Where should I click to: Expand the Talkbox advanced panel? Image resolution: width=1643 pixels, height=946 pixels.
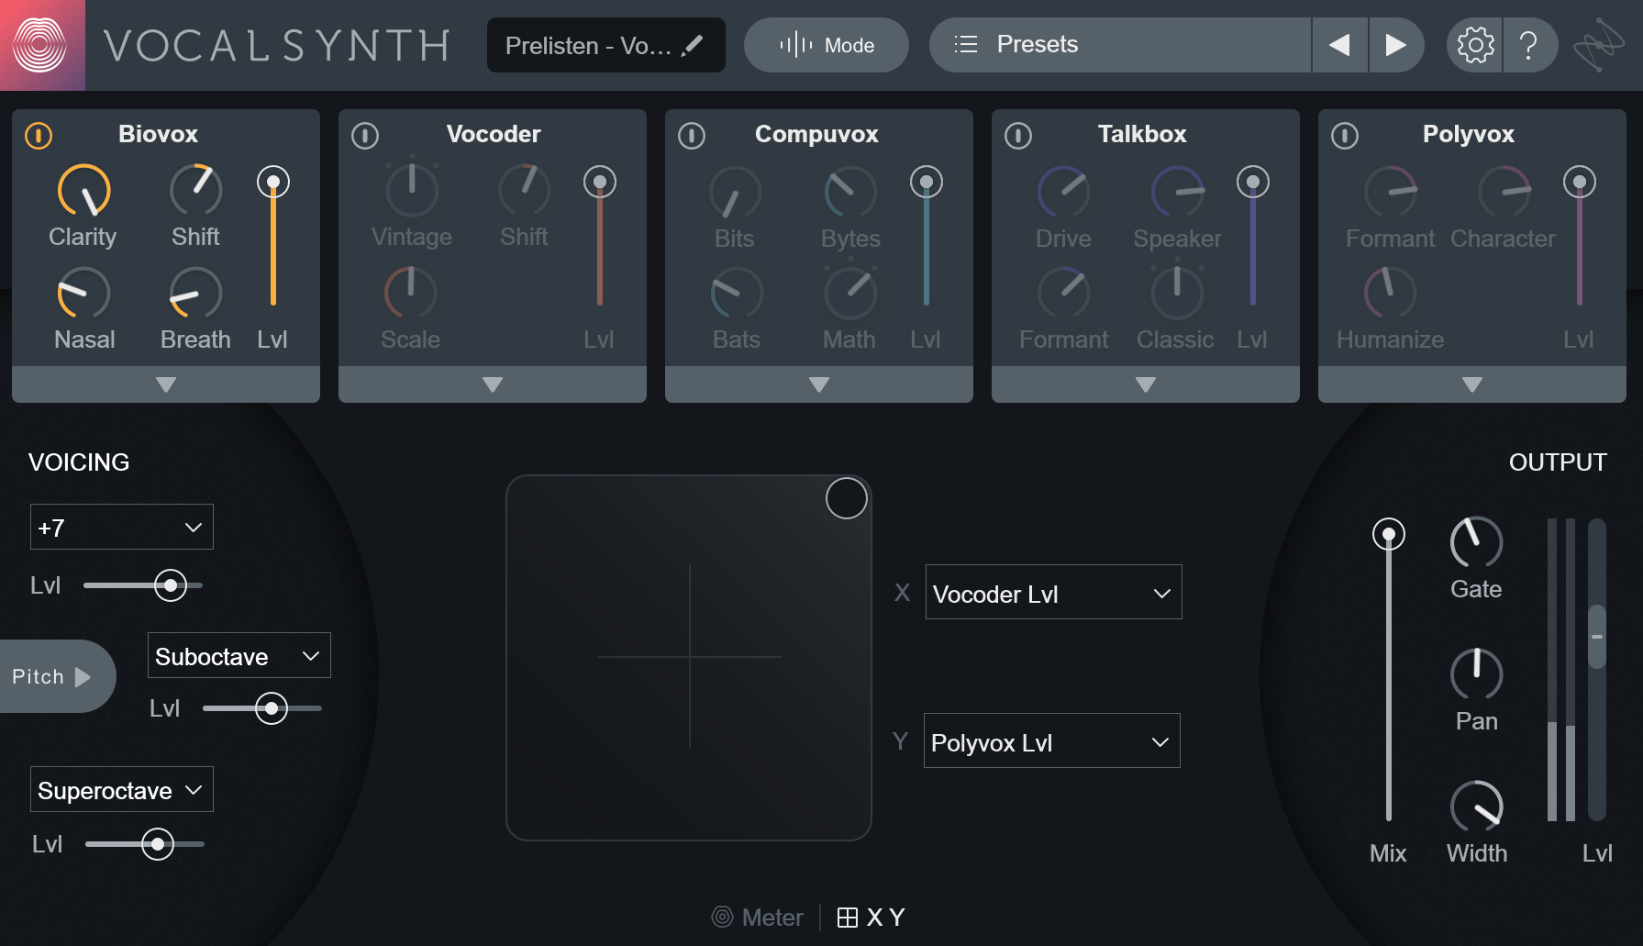pos(1146,384)
